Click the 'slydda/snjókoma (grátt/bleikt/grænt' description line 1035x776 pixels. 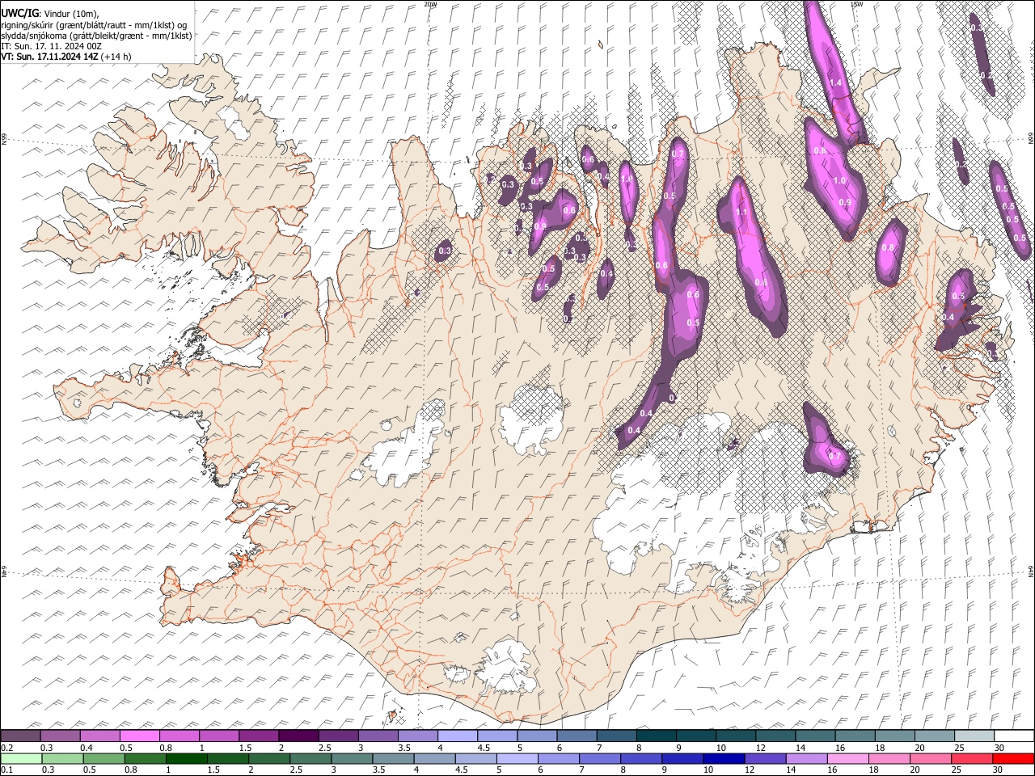[x=96, y=36]
